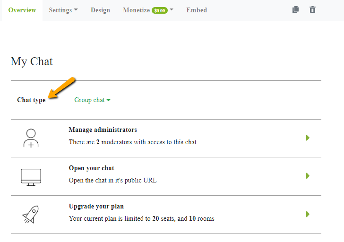
Task: Go to the Design tab
Action: (x=100, y=10)
